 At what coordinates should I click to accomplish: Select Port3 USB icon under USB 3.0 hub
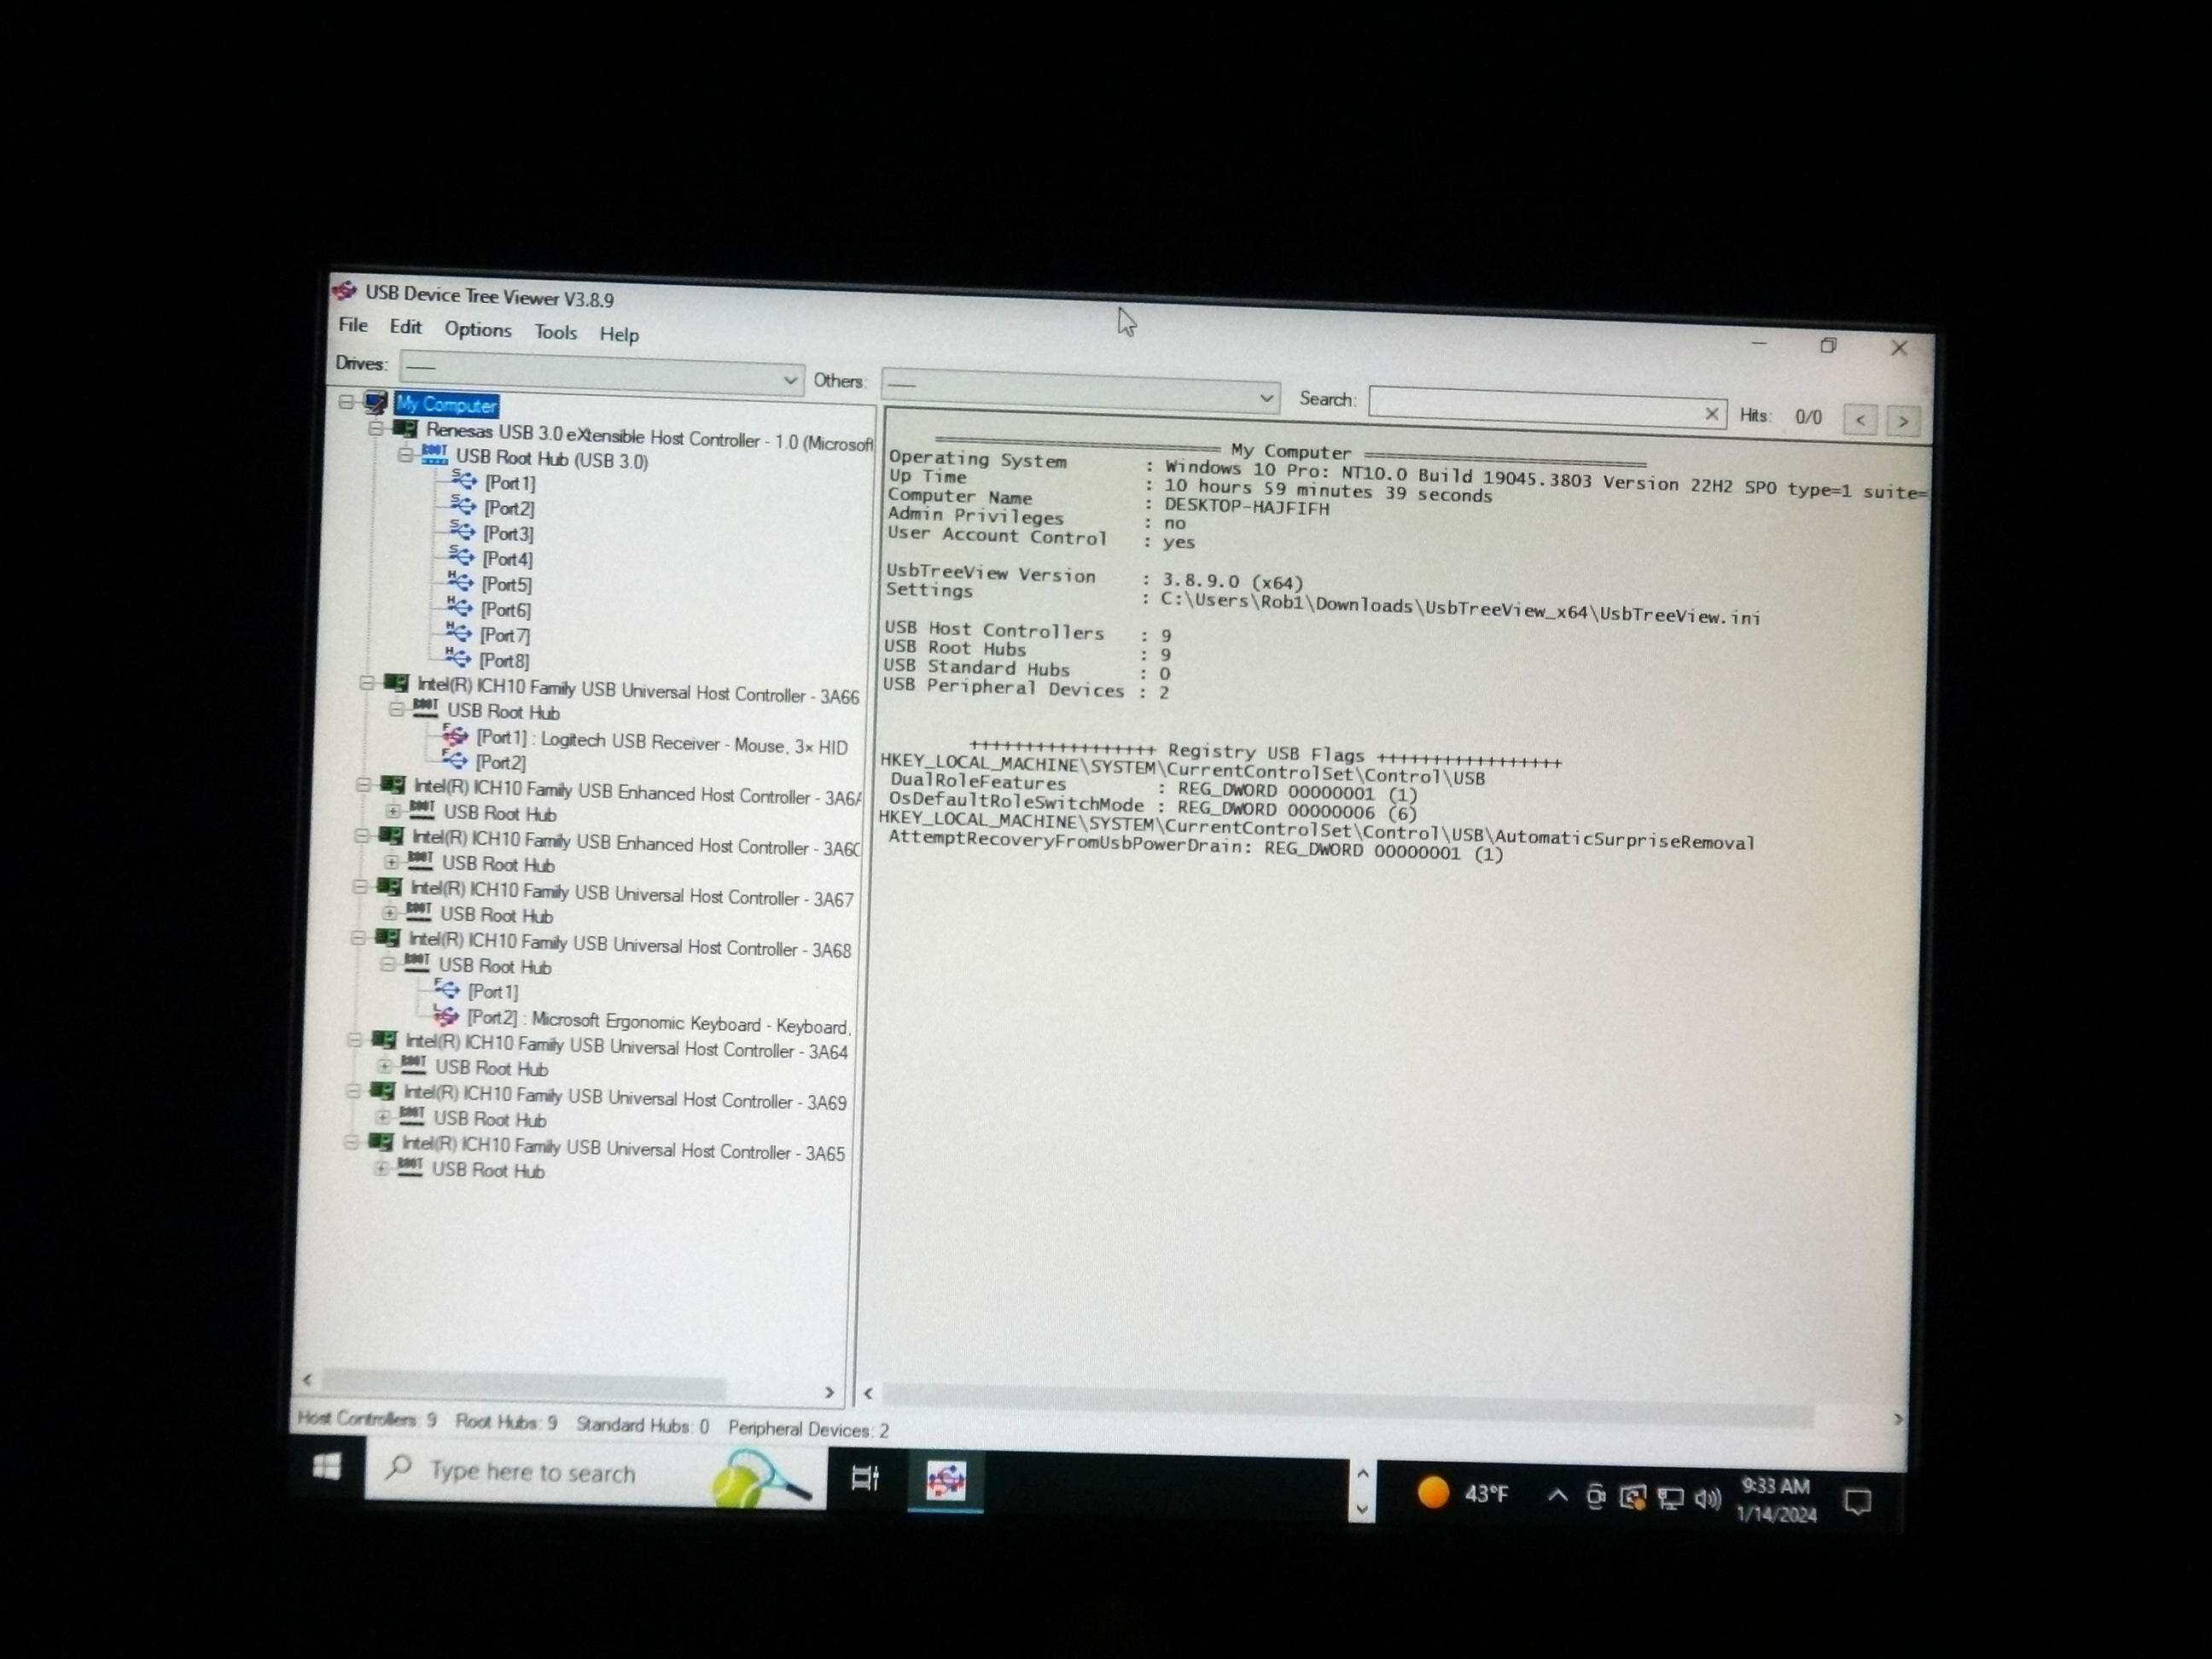click(461, 531)
